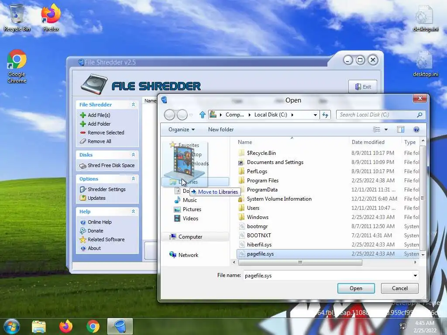Open Online Help link
This screenshot has height=335, width=447.
pos(96,222)
